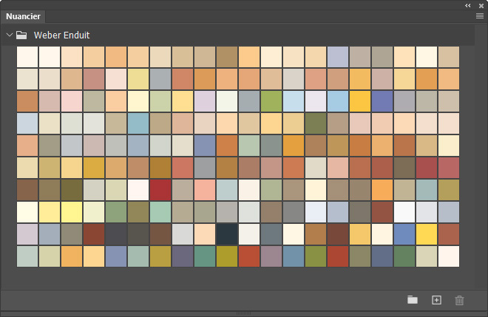The image size is (488, 317).
Task: Choose the teal green swatch
Action: click(205, 256)
